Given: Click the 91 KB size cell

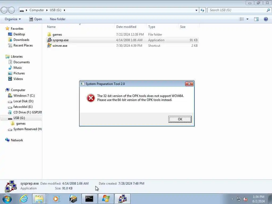Looking at the screenshot, I should (193, 40).
